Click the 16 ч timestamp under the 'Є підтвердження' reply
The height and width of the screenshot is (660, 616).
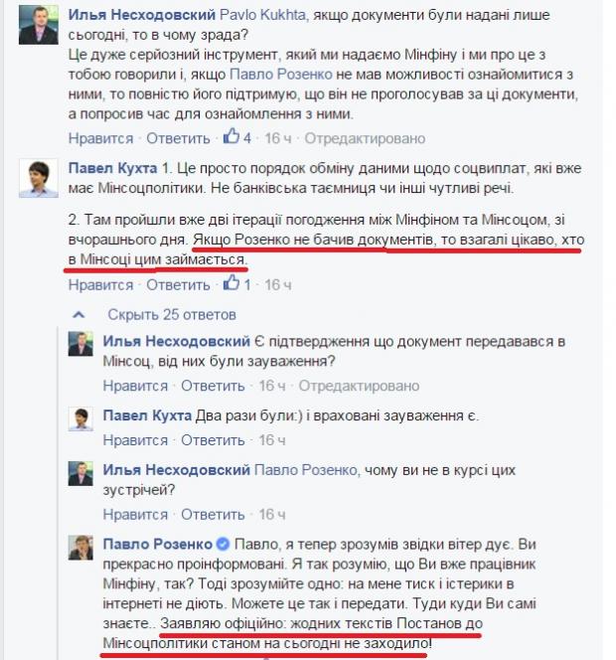(x=272, y=386)
